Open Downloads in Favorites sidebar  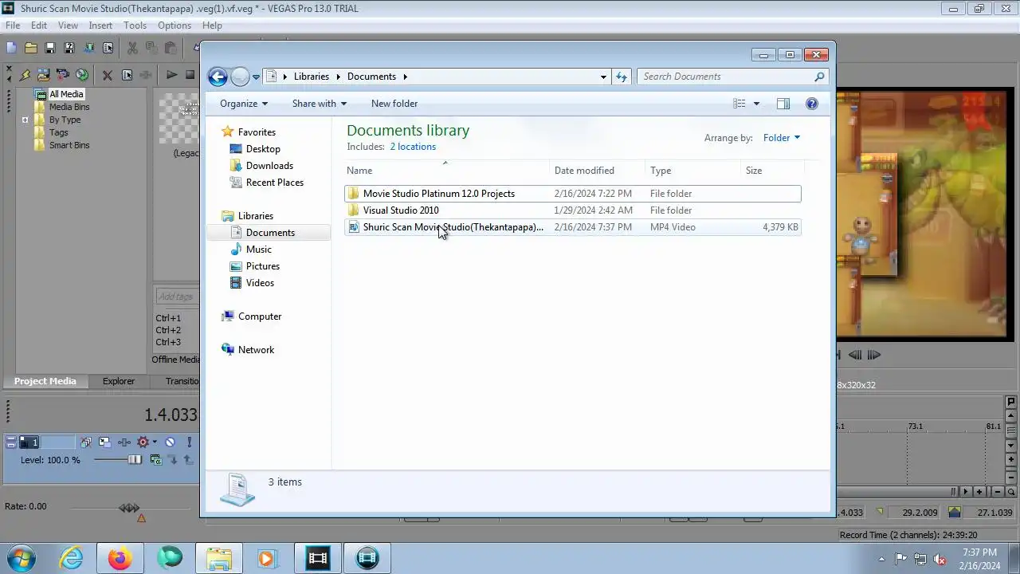pyautogui.click(x=269, y=166)
